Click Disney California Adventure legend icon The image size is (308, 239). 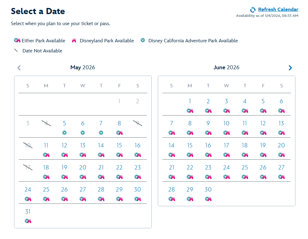click(x=143, y=40)
